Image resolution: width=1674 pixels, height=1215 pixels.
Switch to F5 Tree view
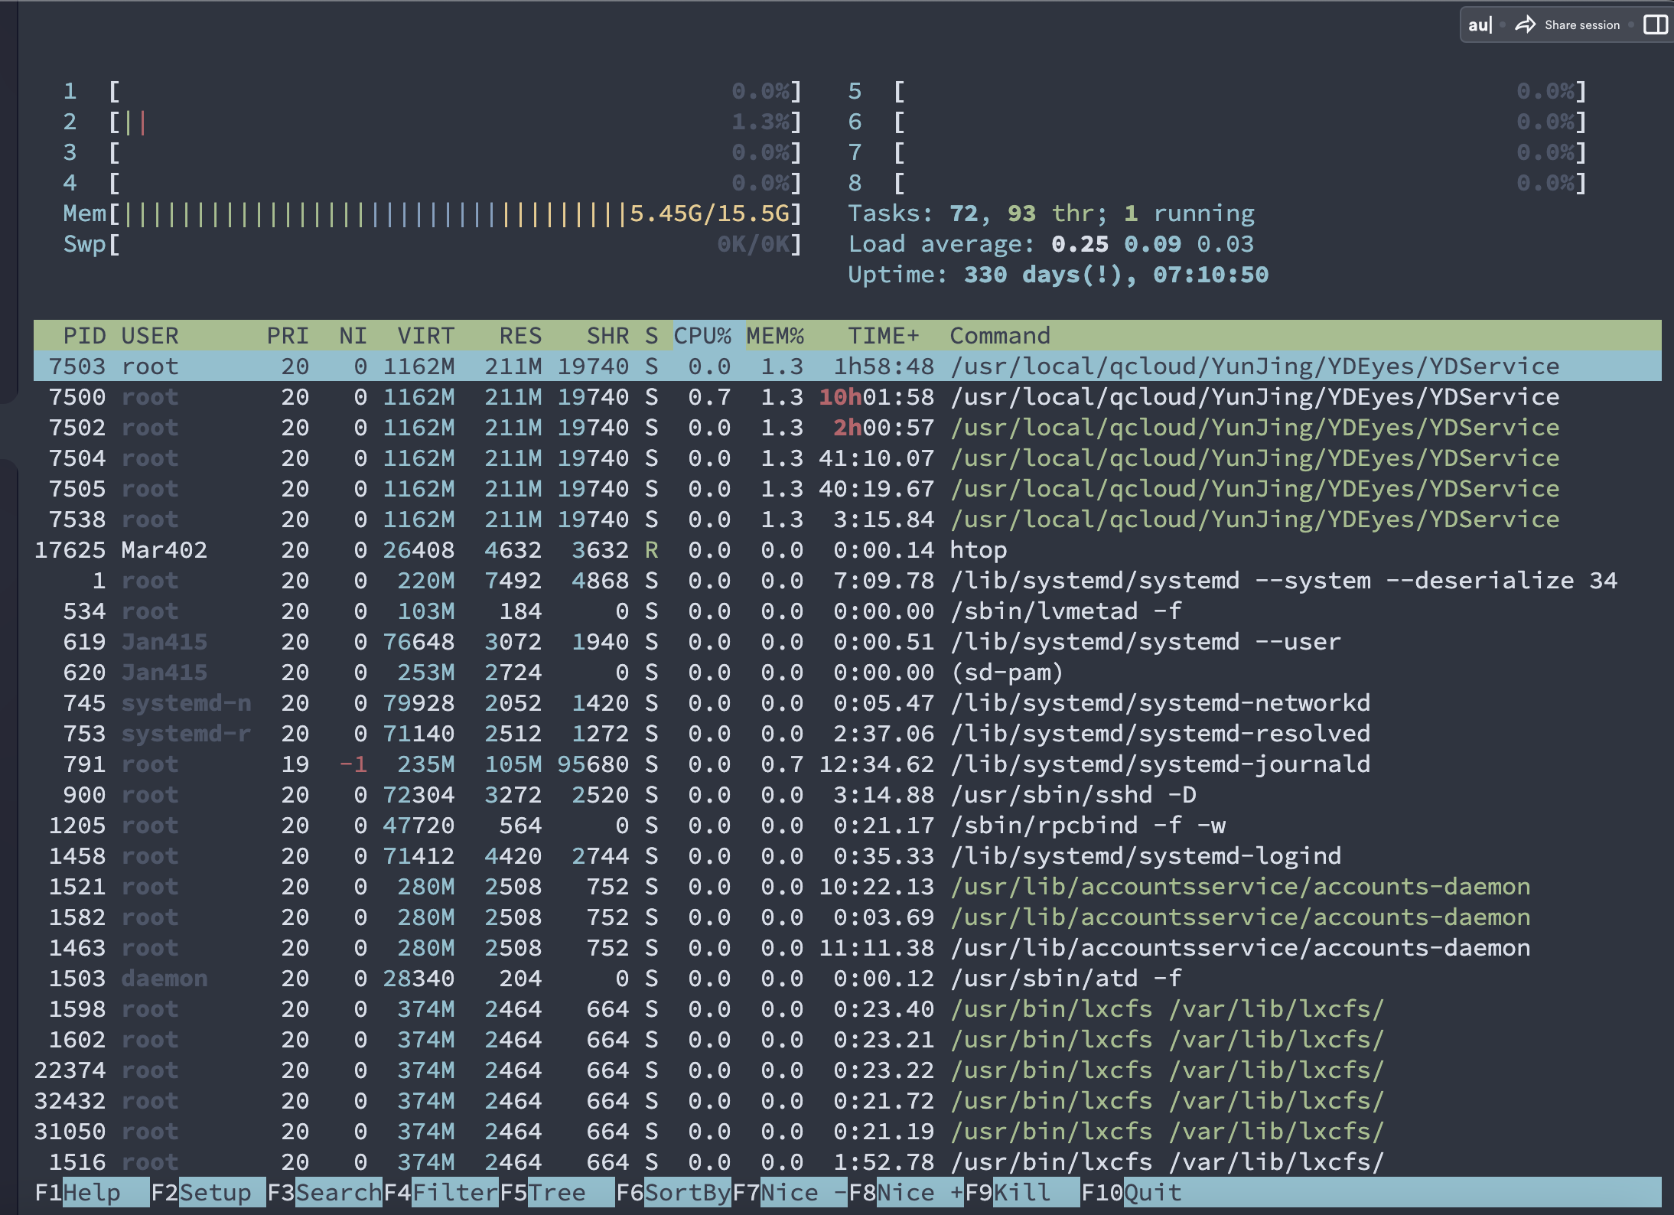pyautogui.click(x=557, y=1192)
